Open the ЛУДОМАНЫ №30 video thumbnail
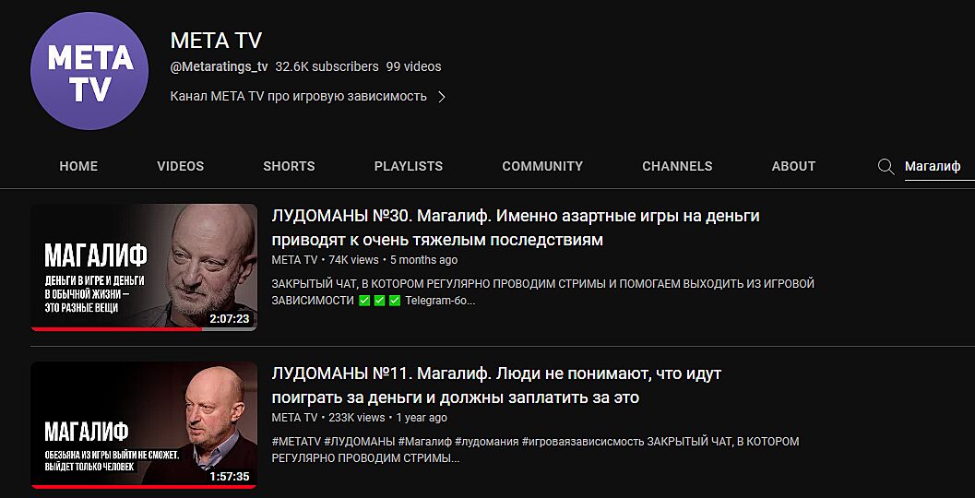Image resolution: width=975 pixels, height=498 pixels. (144, 267)
